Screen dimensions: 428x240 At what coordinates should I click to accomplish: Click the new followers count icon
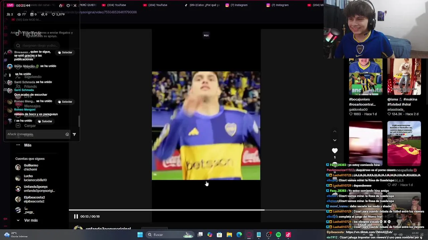click(43, 14)
